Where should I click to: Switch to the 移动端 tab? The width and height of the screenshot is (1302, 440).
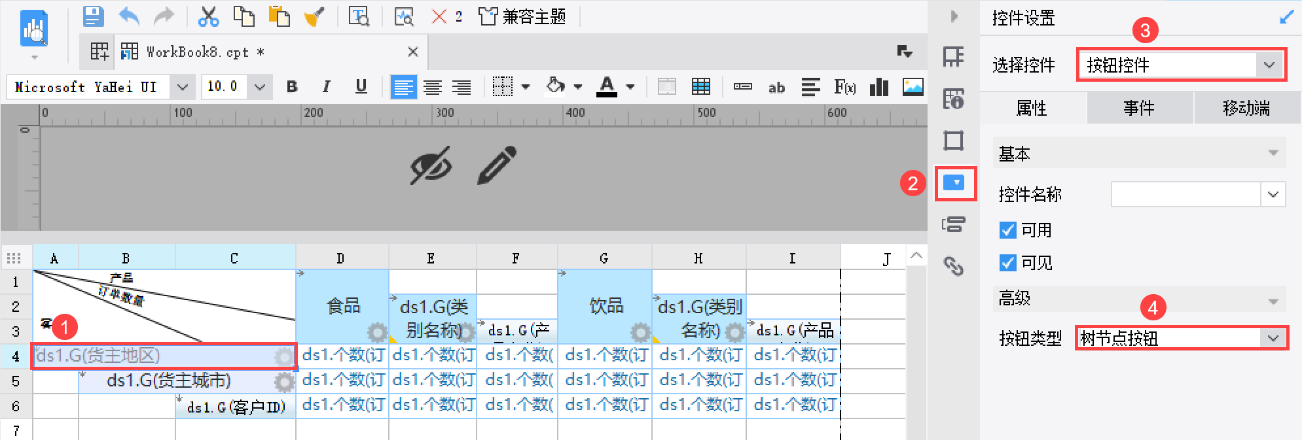point(1246,108)
